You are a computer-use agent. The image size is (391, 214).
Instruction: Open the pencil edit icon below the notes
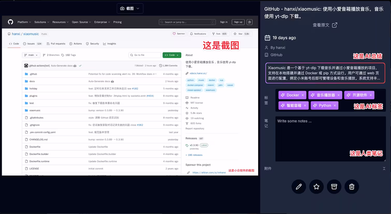pyautogui.click(x=299, y=187)
